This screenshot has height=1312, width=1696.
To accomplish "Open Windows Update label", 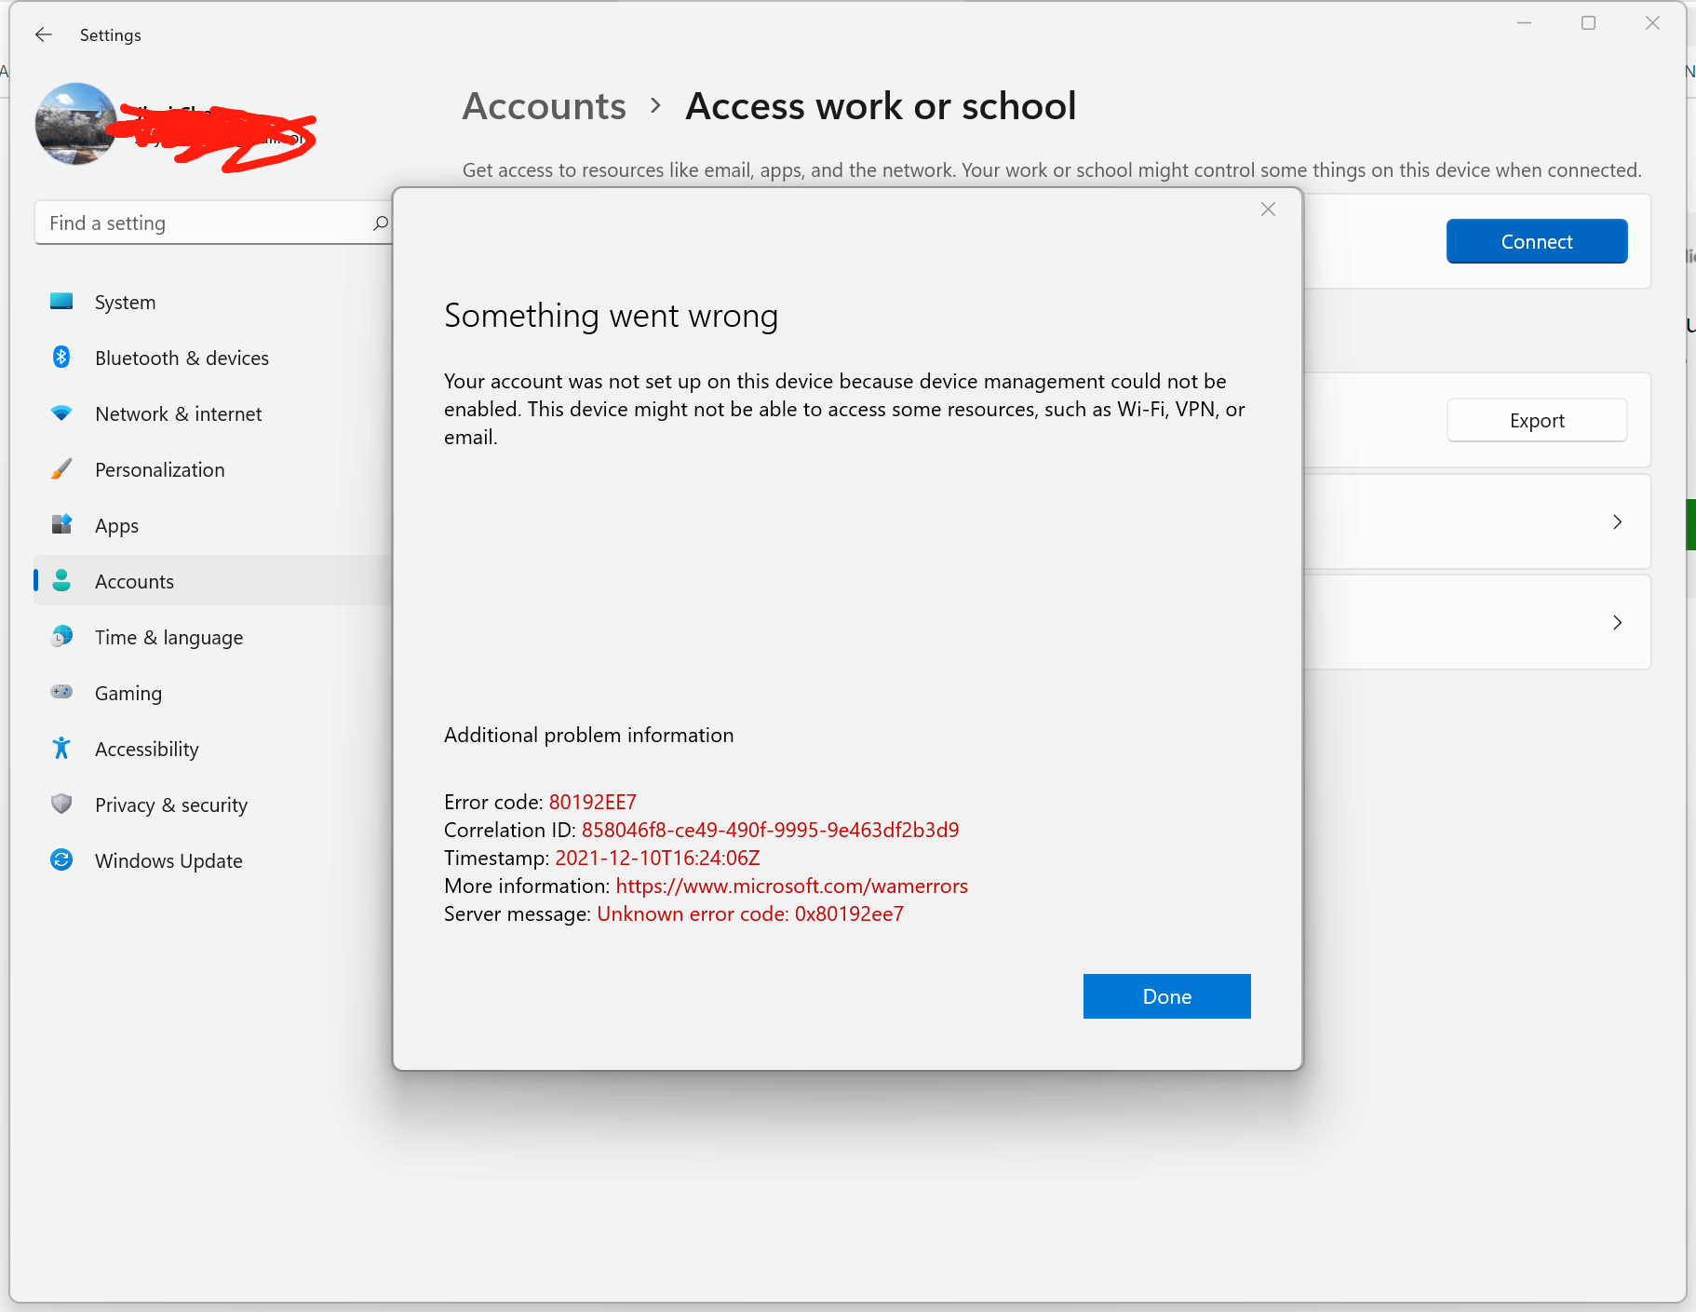I will pyautogui.click(x=168, y=861).
